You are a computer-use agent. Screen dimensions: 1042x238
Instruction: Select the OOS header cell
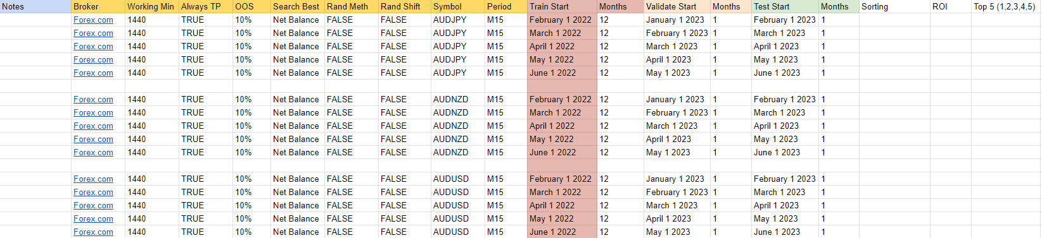click(x=251, y=6)
